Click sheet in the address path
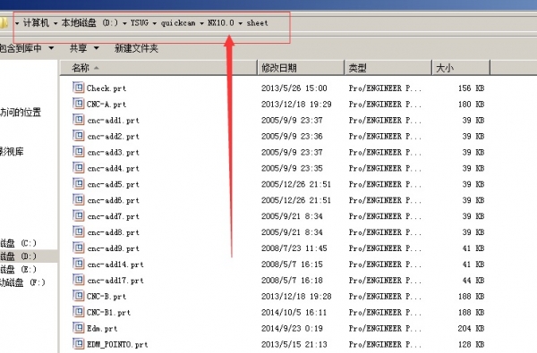The width and height of the screenshot is (537, 353). 257,23
